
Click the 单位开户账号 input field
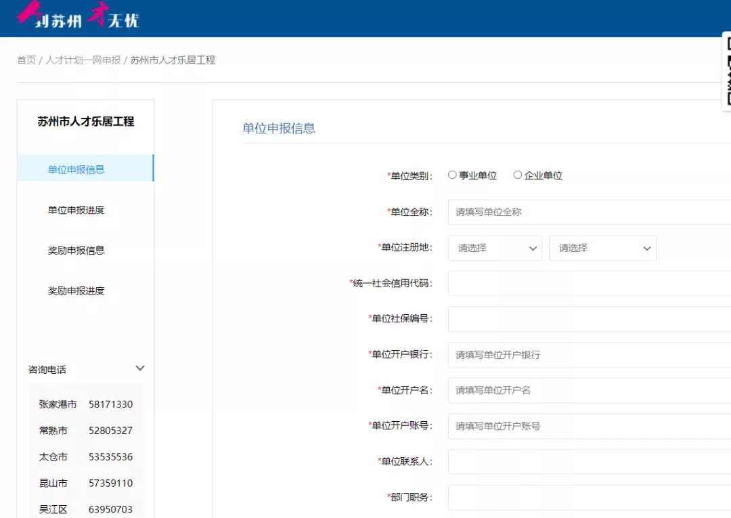click(x=589, y=426)
